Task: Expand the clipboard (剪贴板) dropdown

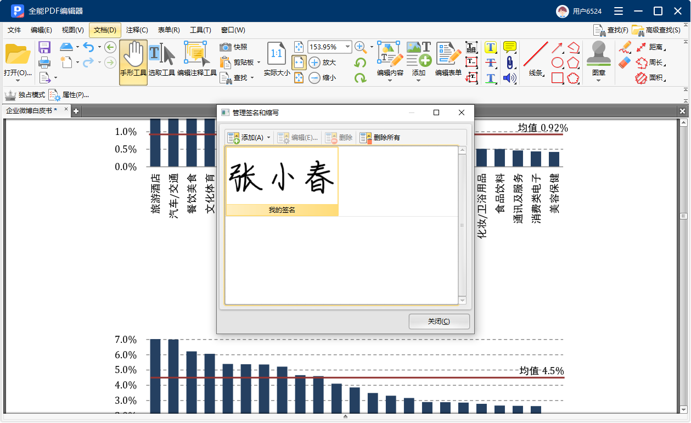Action: point(259,63)
